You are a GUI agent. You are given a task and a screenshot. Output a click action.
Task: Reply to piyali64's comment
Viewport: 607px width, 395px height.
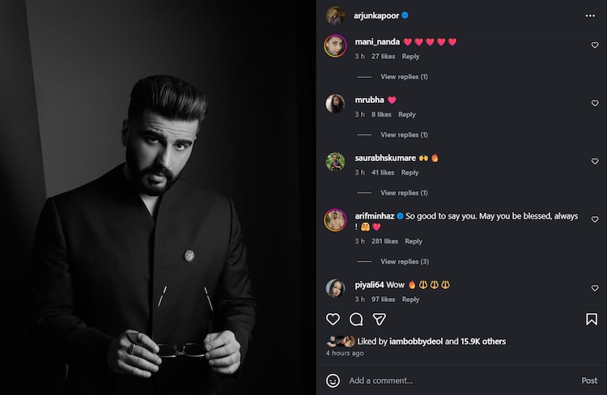(x=410, y=299)
